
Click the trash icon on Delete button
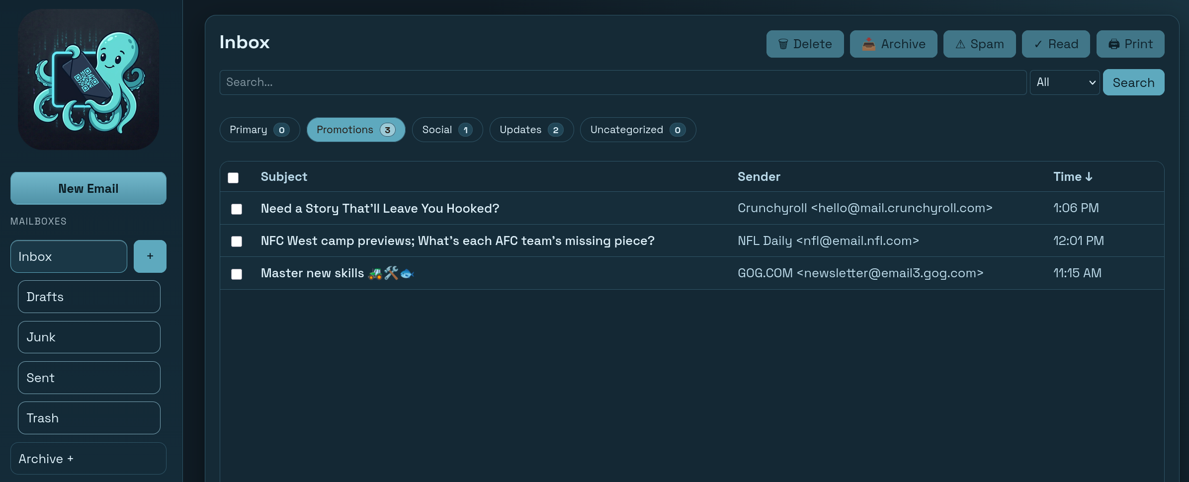point(783,44)
